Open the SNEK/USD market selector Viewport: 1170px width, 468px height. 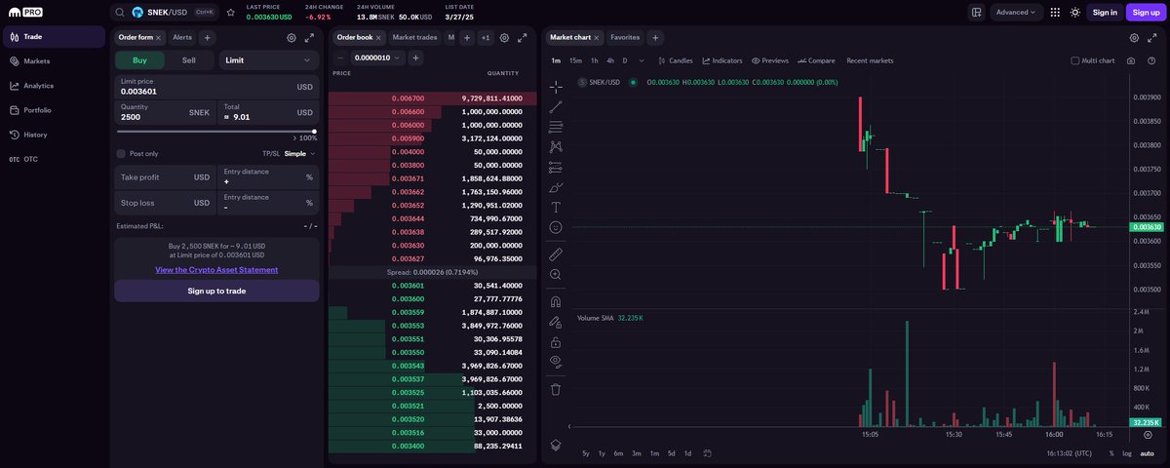coord(166,13)
